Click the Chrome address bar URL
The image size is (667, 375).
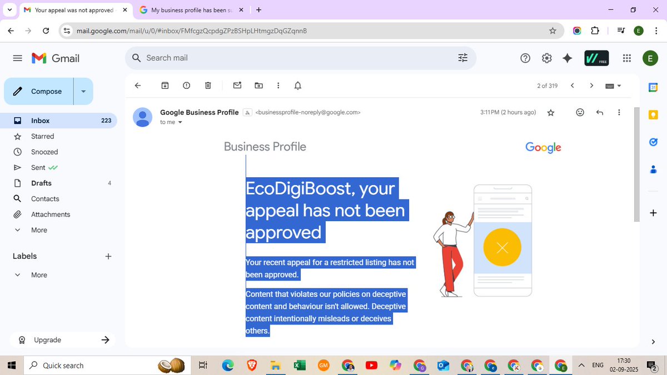(192, 31)
